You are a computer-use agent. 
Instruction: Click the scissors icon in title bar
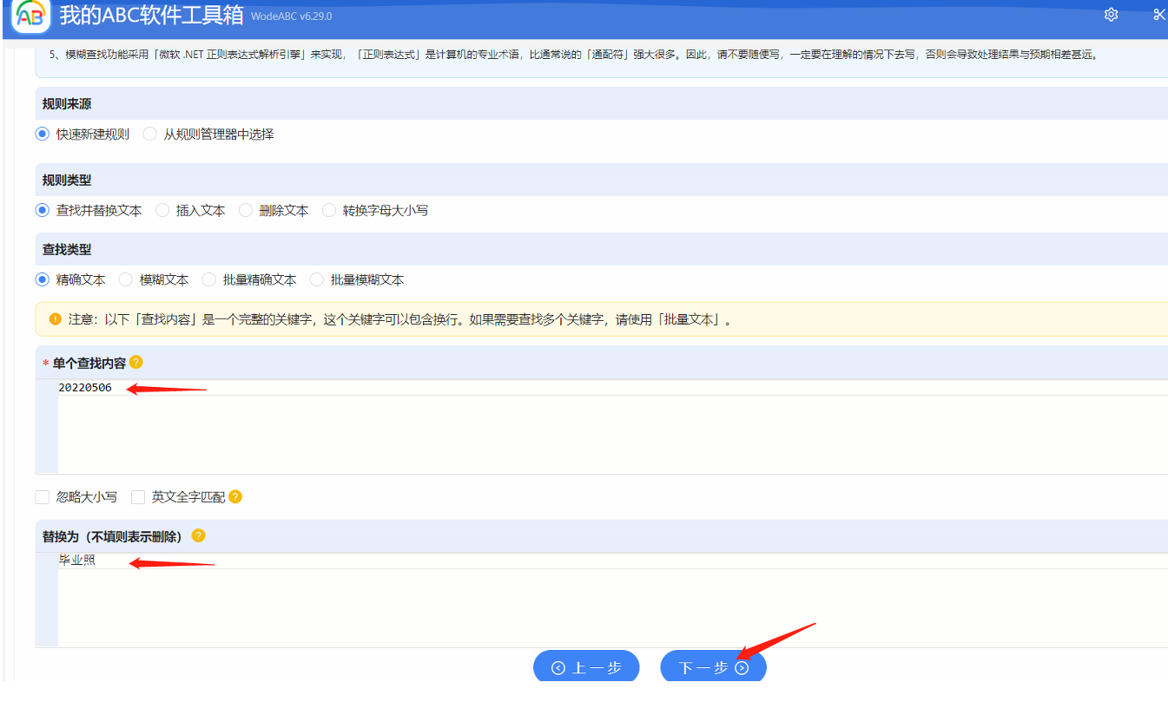click(x=1158, y=15)
